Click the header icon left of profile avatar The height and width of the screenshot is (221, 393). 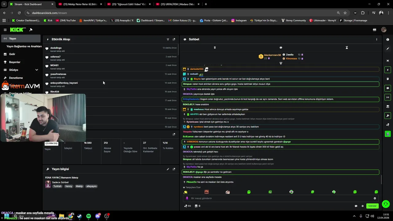[x=375, y=30]
